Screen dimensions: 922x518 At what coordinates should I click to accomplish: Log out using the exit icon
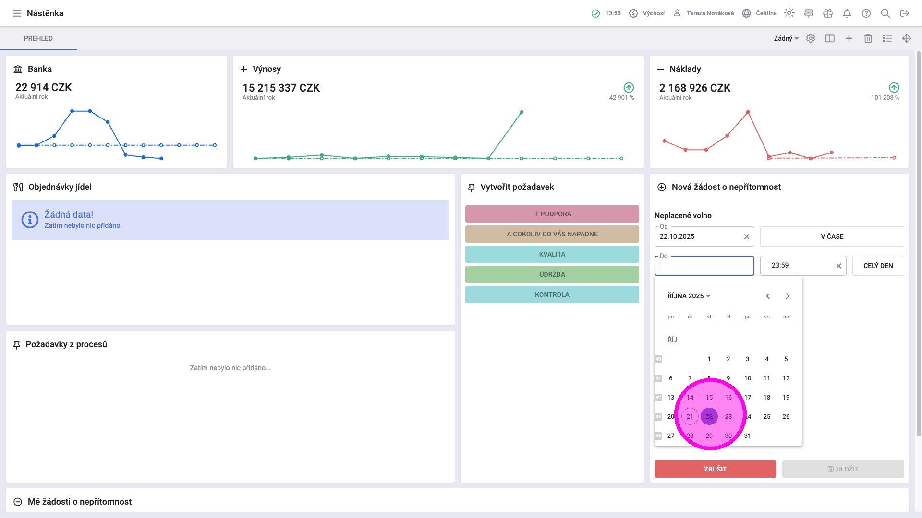[905, 13]
